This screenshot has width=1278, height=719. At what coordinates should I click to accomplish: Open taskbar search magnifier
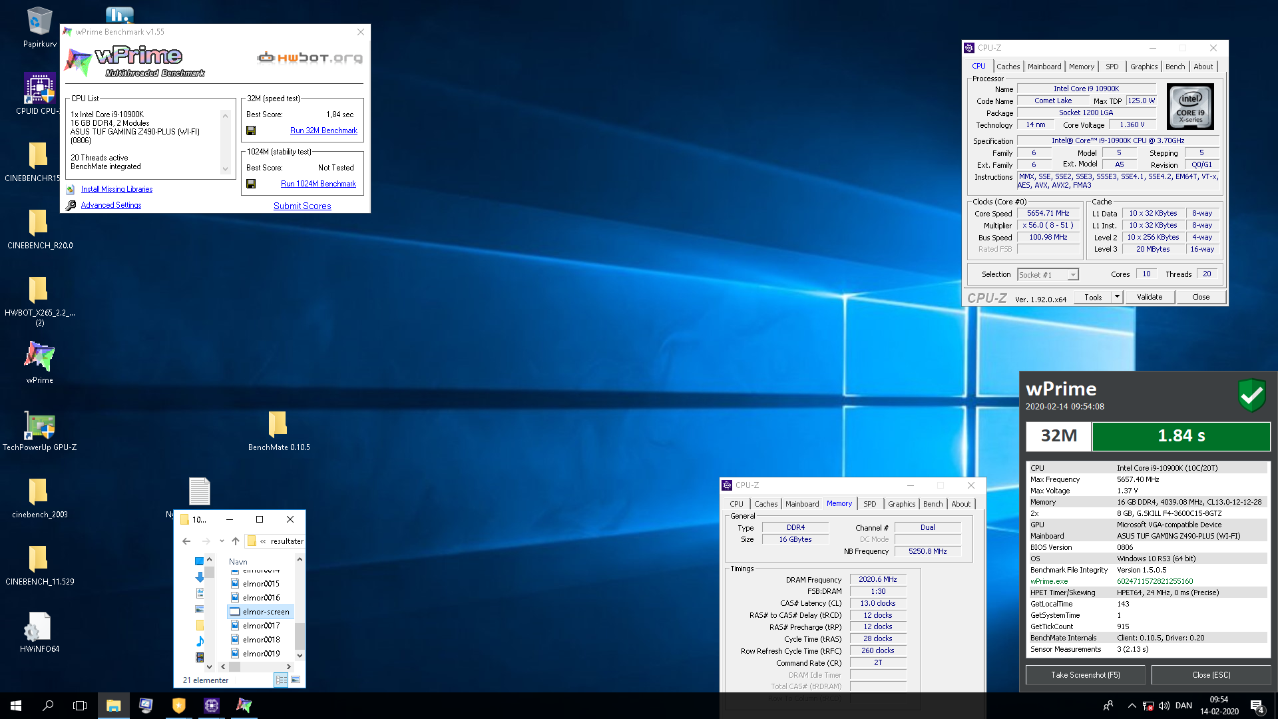click(48, 706)
